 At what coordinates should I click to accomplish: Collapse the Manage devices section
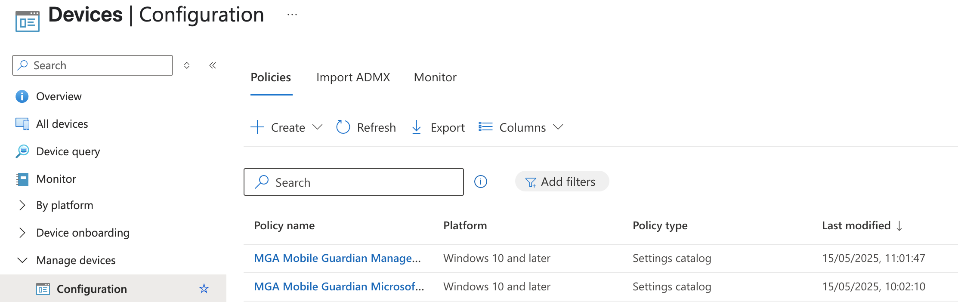pyautogui.click(x=22, y=260)
